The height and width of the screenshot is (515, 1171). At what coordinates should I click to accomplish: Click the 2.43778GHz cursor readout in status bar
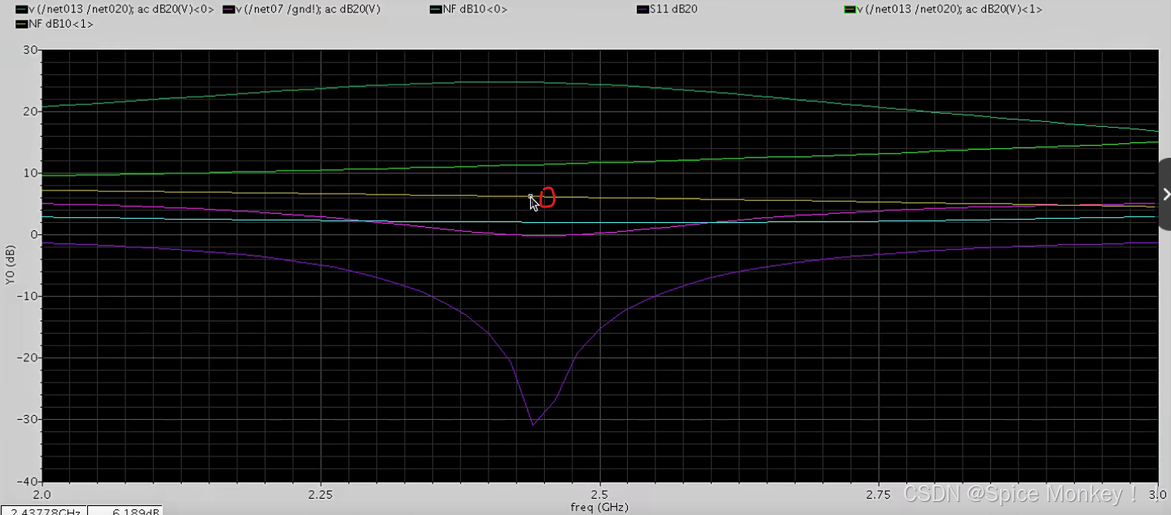(x=42, y=510)
